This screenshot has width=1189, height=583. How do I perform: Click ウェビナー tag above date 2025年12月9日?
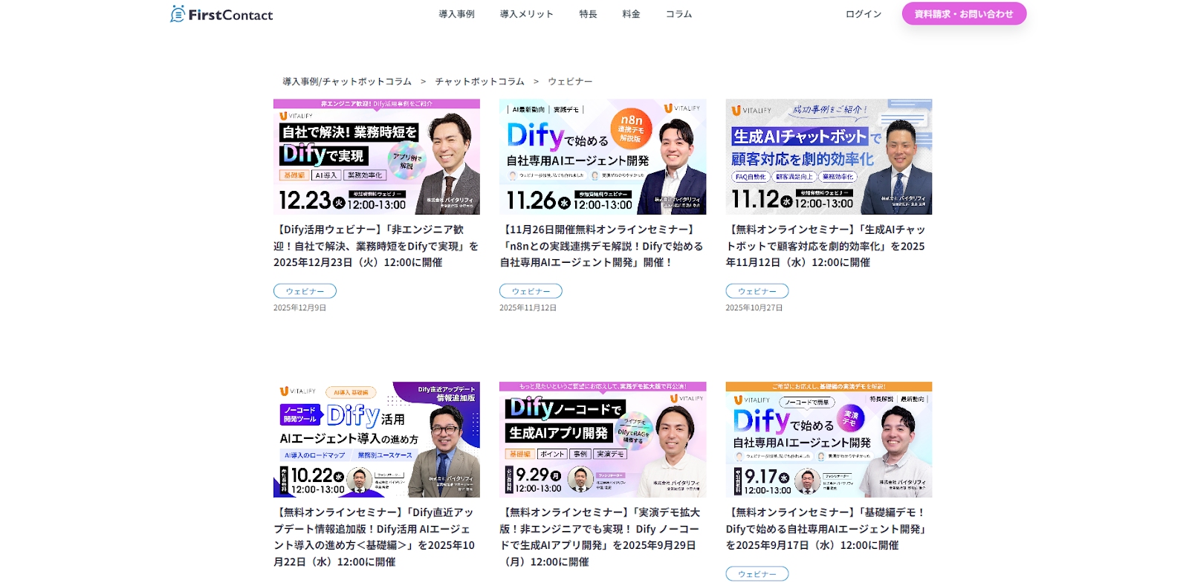click(x=305, y=291)
